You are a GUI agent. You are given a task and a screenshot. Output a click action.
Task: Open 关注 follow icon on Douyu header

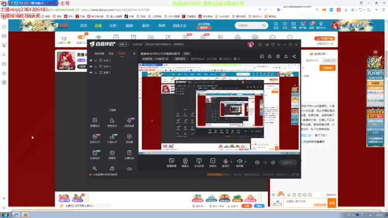(285, 25)
